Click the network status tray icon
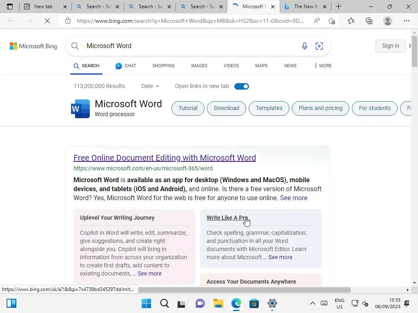 click(x=355, y=303)
